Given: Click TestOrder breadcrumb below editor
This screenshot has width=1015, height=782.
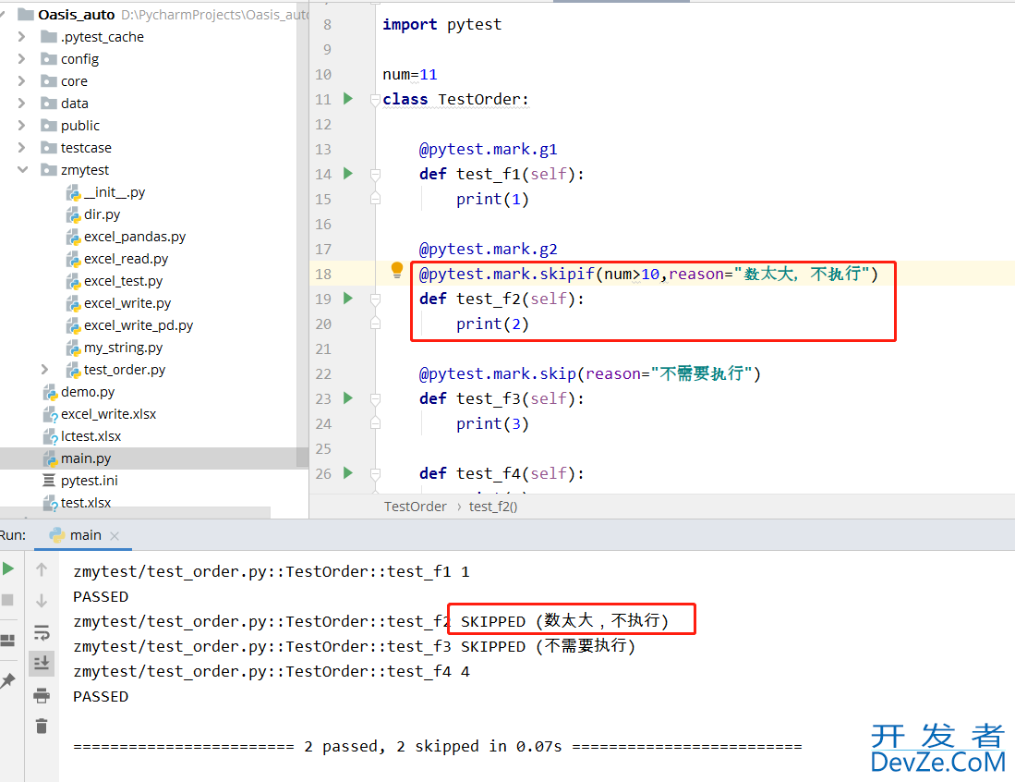Looking at the screenshot, I should 415,506.
